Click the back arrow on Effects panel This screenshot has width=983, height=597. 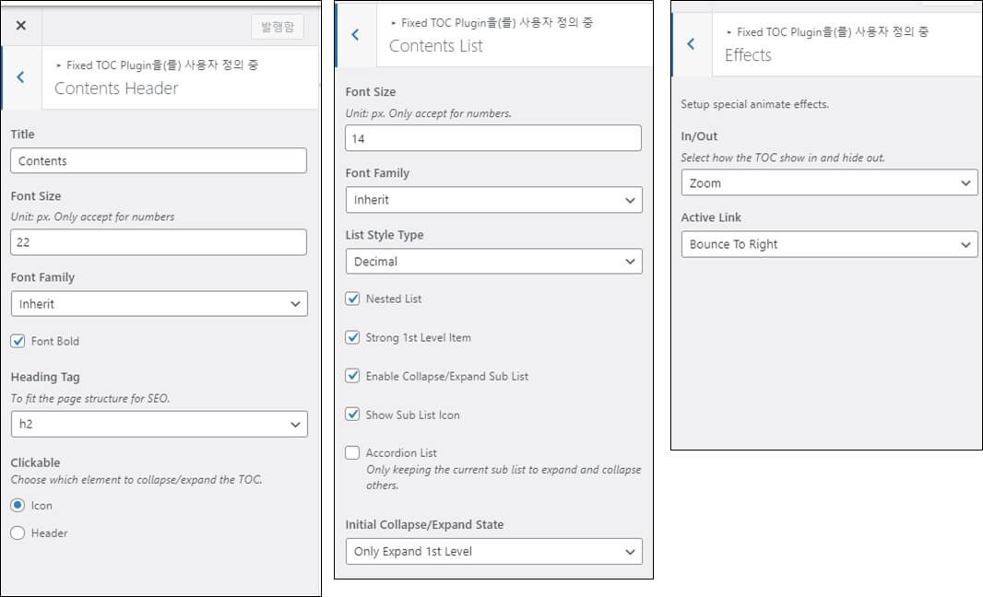click(691, 43)
